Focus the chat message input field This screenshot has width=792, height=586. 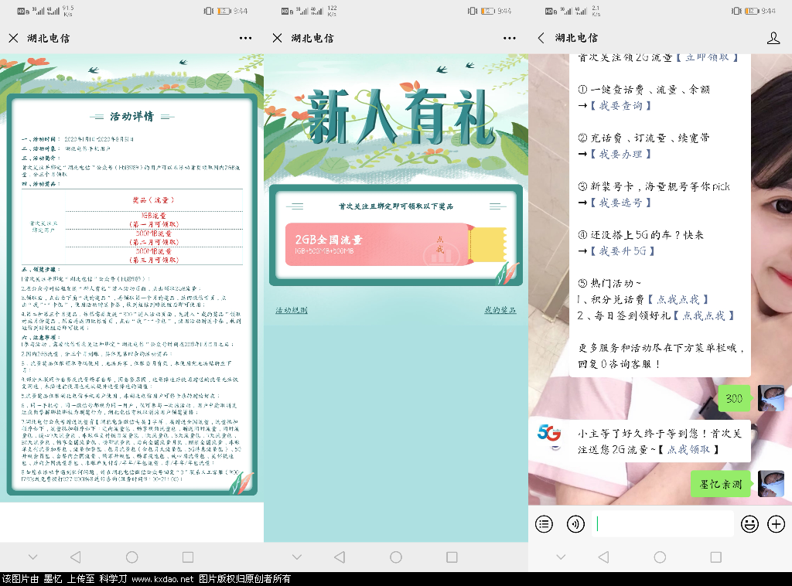click(663, 524)
